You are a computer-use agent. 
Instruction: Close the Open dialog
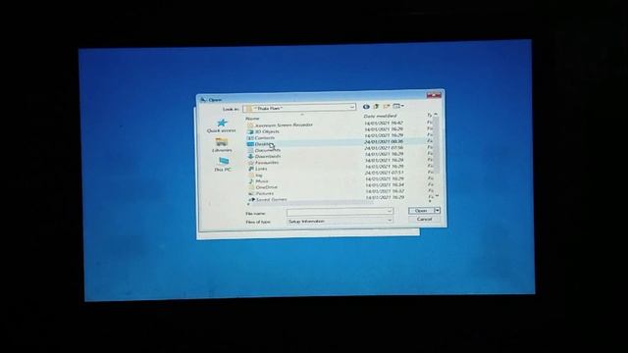[x=434, y=95]
